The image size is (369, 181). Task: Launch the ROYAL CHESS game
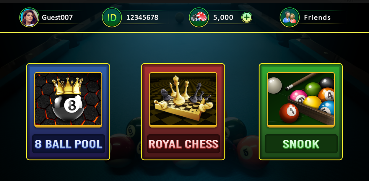[x=183, y=144]
